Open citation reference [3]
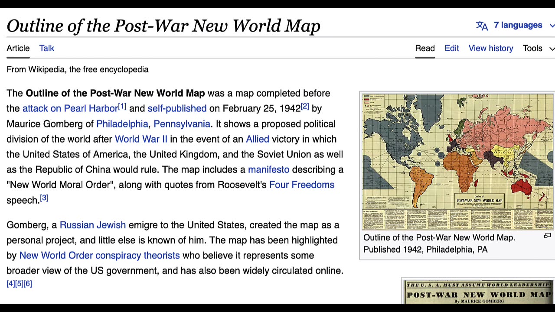 coord(44,198)
